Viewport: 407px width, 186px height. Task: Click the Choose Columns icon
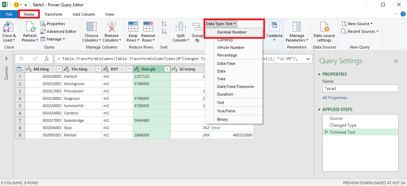[91, 27]
